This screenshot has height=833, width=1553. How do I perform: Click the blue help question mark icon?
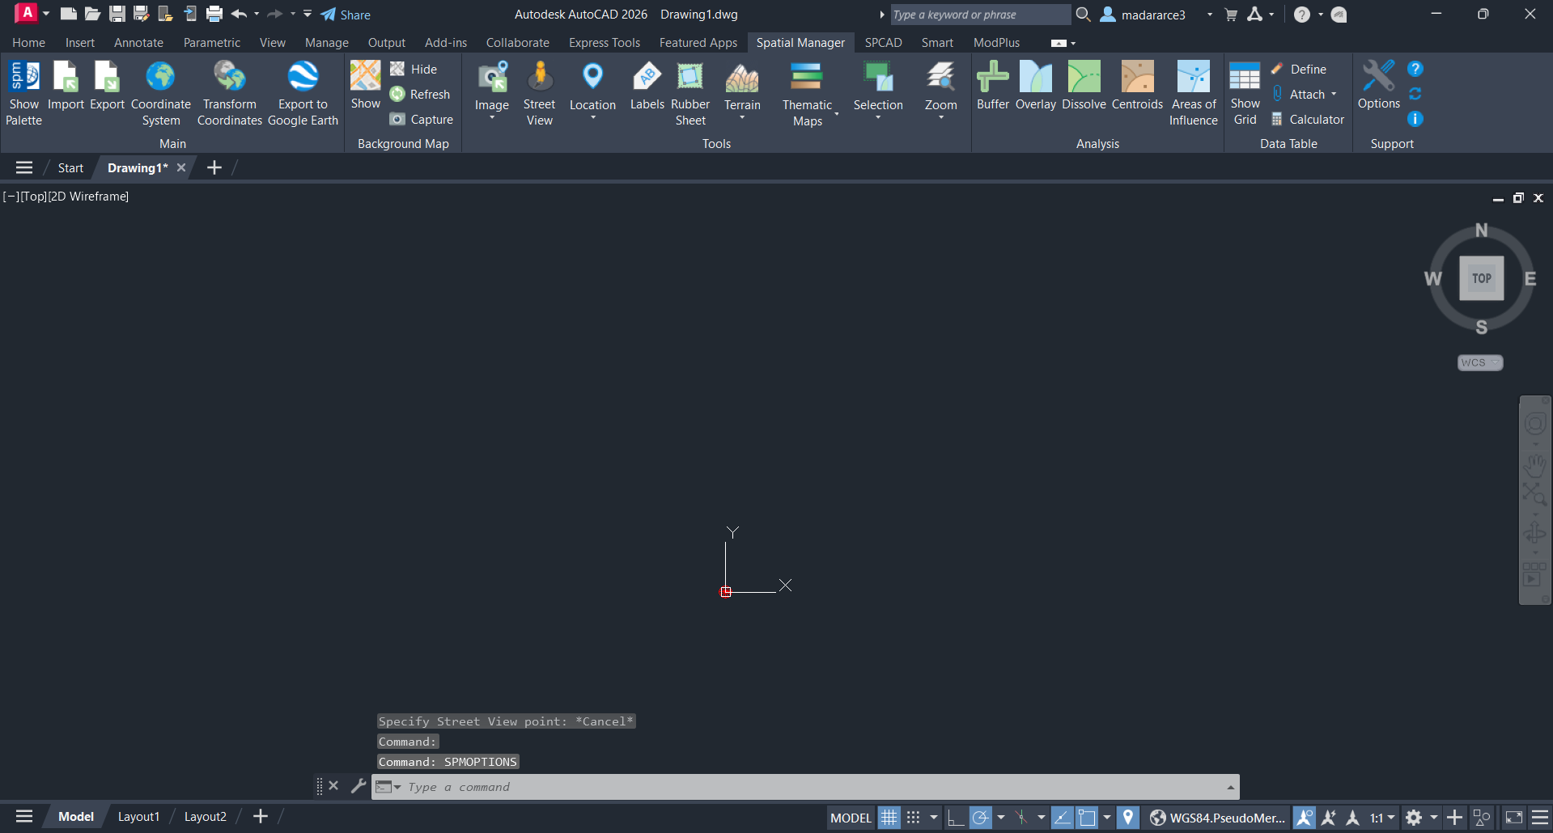(x=1415, y=69)
